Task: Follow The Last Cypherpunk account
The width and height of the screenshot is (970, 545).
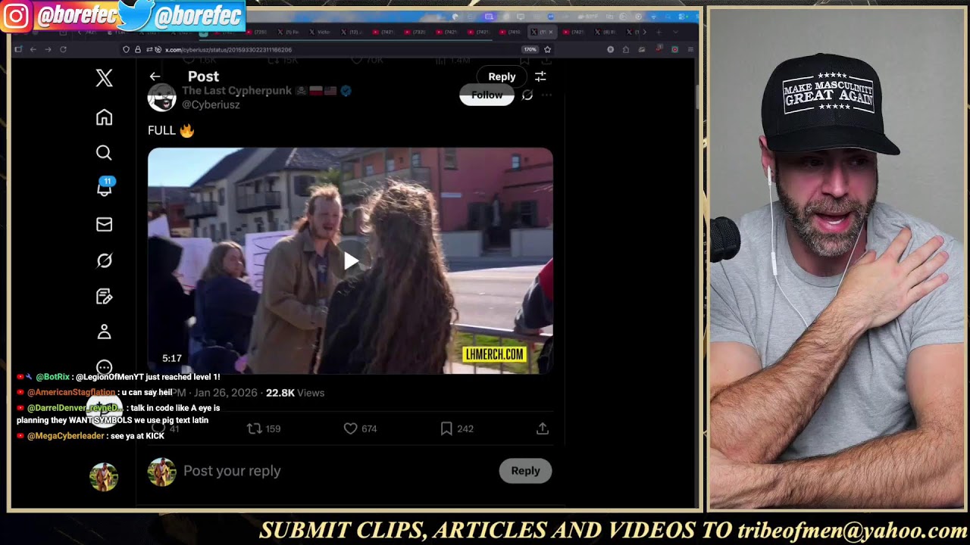Action: pyautogui.click(x=487, y=95)
